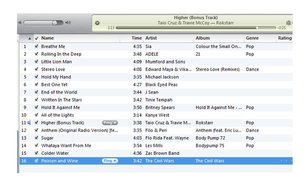Click artist Zac Brown Band
The width and height of the screenshot is (304, 182).
[162, 153]
